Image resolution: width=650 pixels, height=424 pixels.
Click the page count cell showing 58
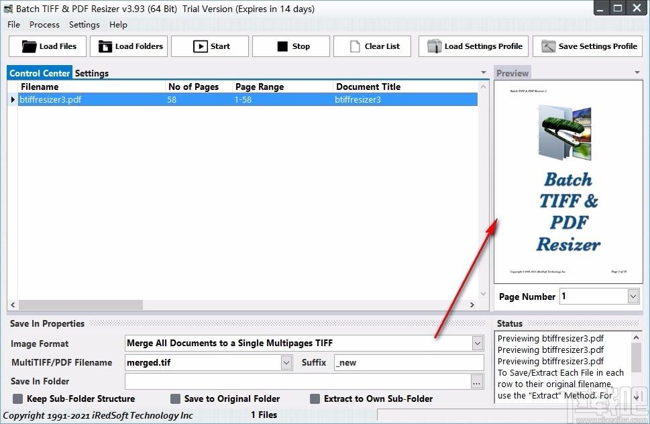click(x=199, y=99)
